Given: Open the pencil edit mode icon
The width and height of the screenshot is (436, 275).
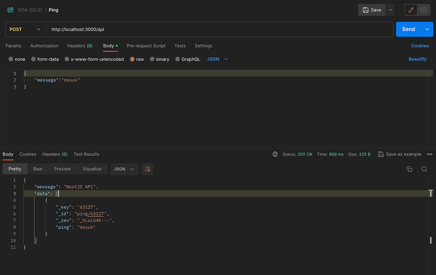Looking at the screenshot, I should click(411, 10).
